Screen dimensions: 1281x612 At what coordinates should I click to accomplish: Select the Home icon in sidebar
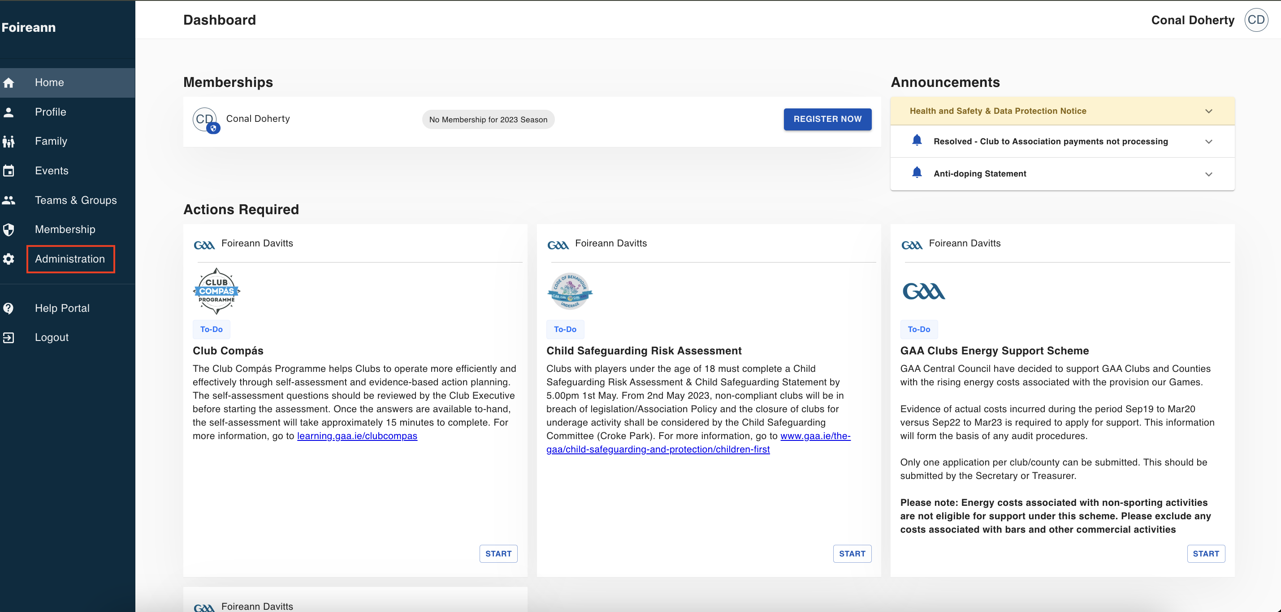(9, 82)
